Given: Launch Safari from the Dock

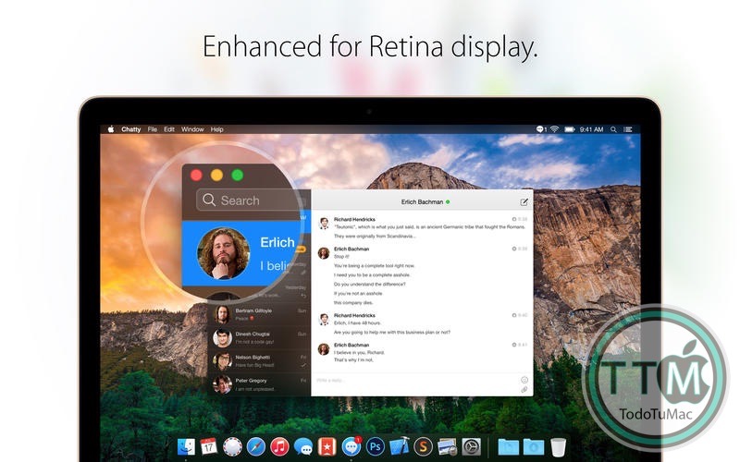Looking at the screenshot, I should [x=256, y=446].
